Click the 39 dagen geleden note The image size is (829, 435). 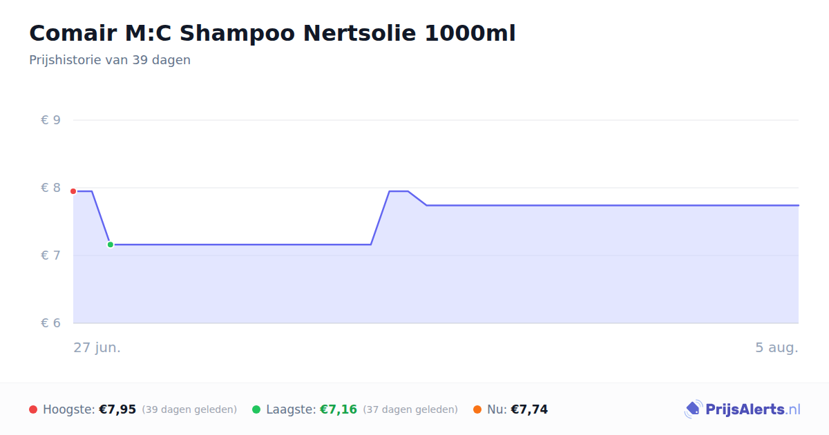pyautogui.click(x=189, y=409)
